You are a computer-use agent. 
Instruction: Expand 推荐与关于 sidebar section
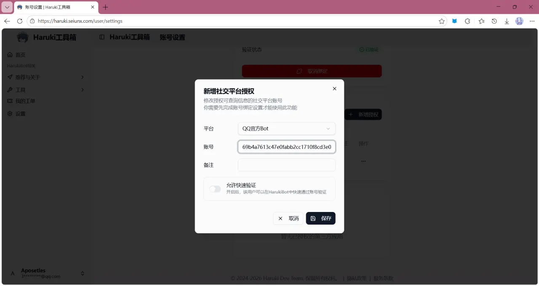click(x=45, y=77)
